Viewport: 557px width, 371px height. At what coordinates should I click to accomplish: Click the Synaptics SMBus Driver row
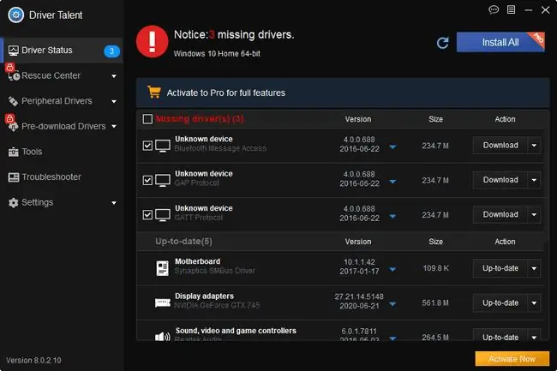click(x=340, y=268)
